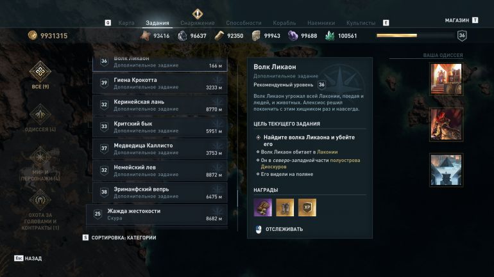The height and width of the screenshot is (277, 494).
Task: Open the Снаряжение tab
Action: tap(198, 22)
